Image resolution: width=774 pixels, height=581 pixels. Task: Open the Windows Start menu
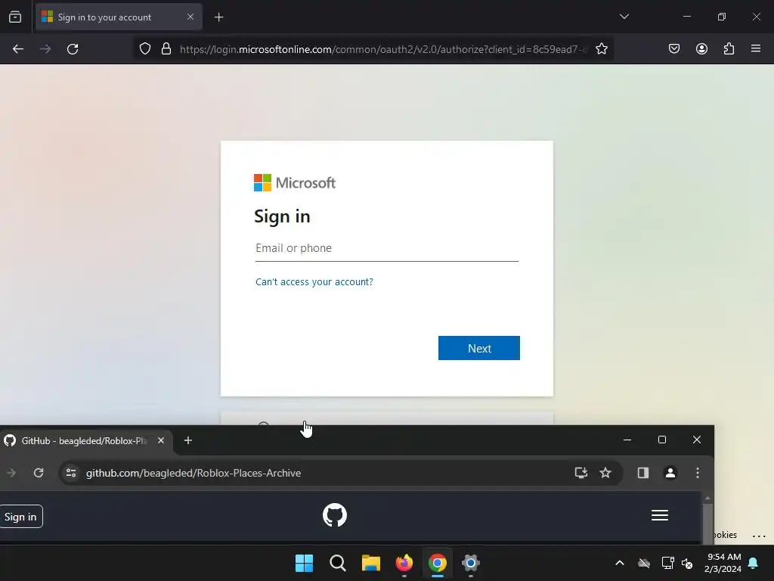point(304,563)
